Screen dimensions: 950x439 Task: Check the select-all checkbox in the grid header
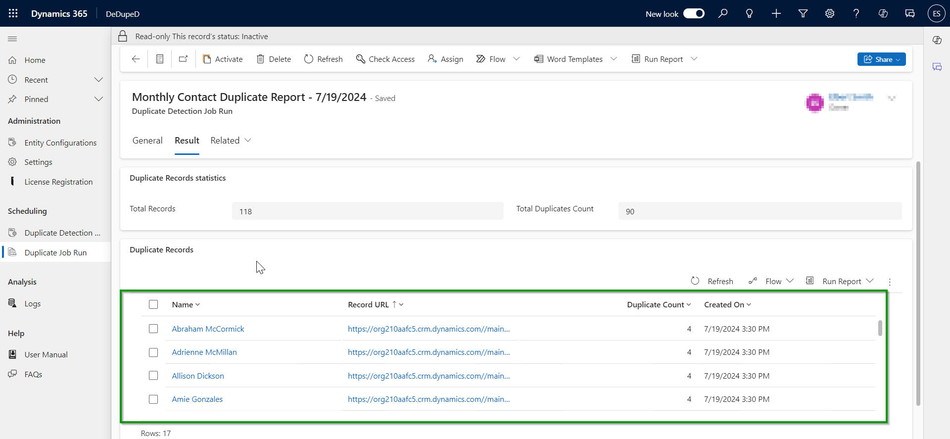pyautogui.click(x=153, y=304)
